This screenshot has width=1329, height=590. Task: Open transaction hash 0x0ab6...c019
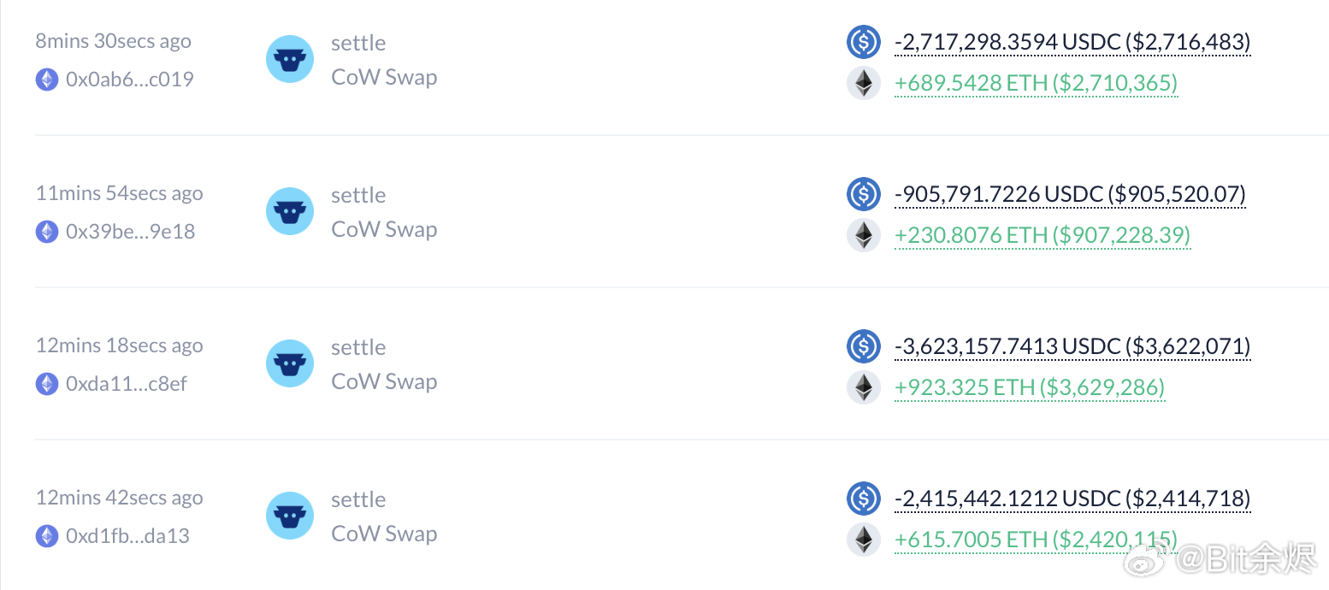[129, 80]
